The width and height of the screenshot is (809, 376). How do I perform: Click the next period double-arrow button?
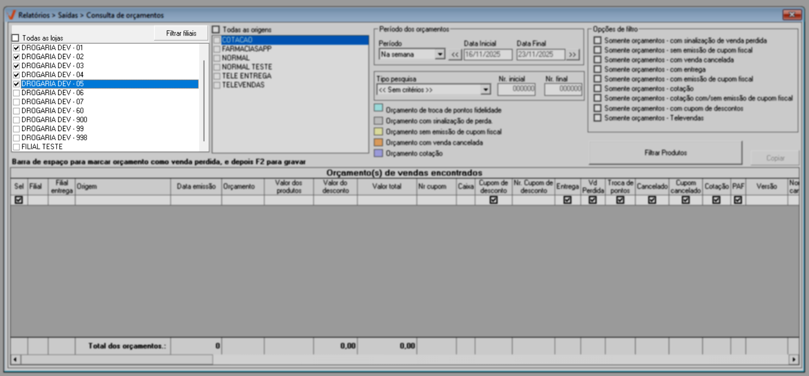tap(572, 55)
